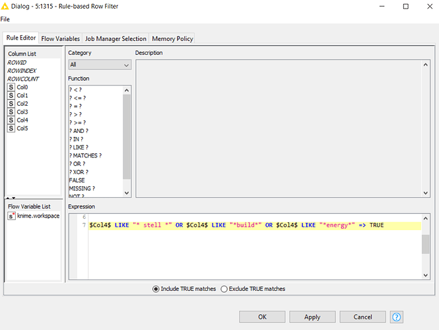Screen dimensions: 439x330
Task: Select the '? LIKE ?' function
Action: [x=79, y=147]
